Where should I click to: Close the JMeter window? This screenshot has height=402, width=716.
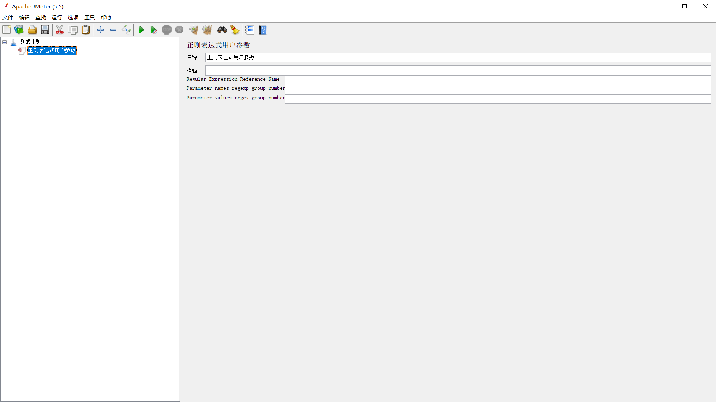point(705,6)
